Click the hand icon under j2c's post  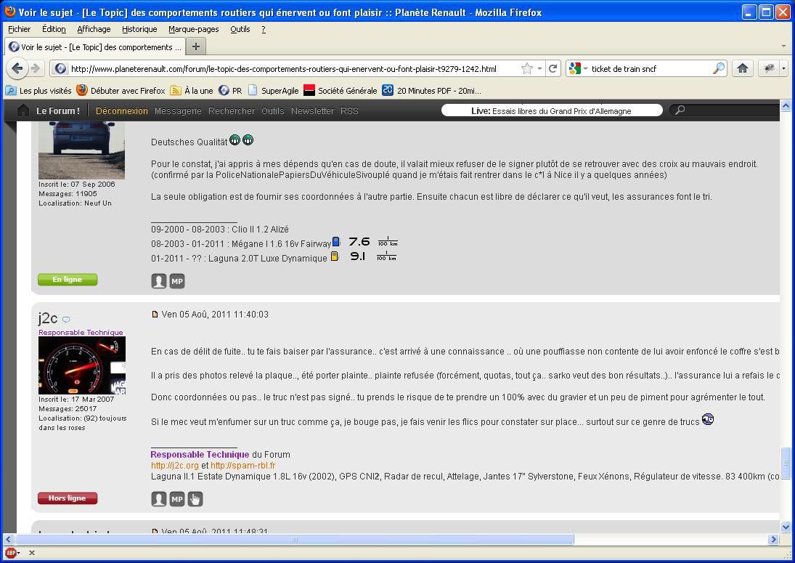click(195, 499)
